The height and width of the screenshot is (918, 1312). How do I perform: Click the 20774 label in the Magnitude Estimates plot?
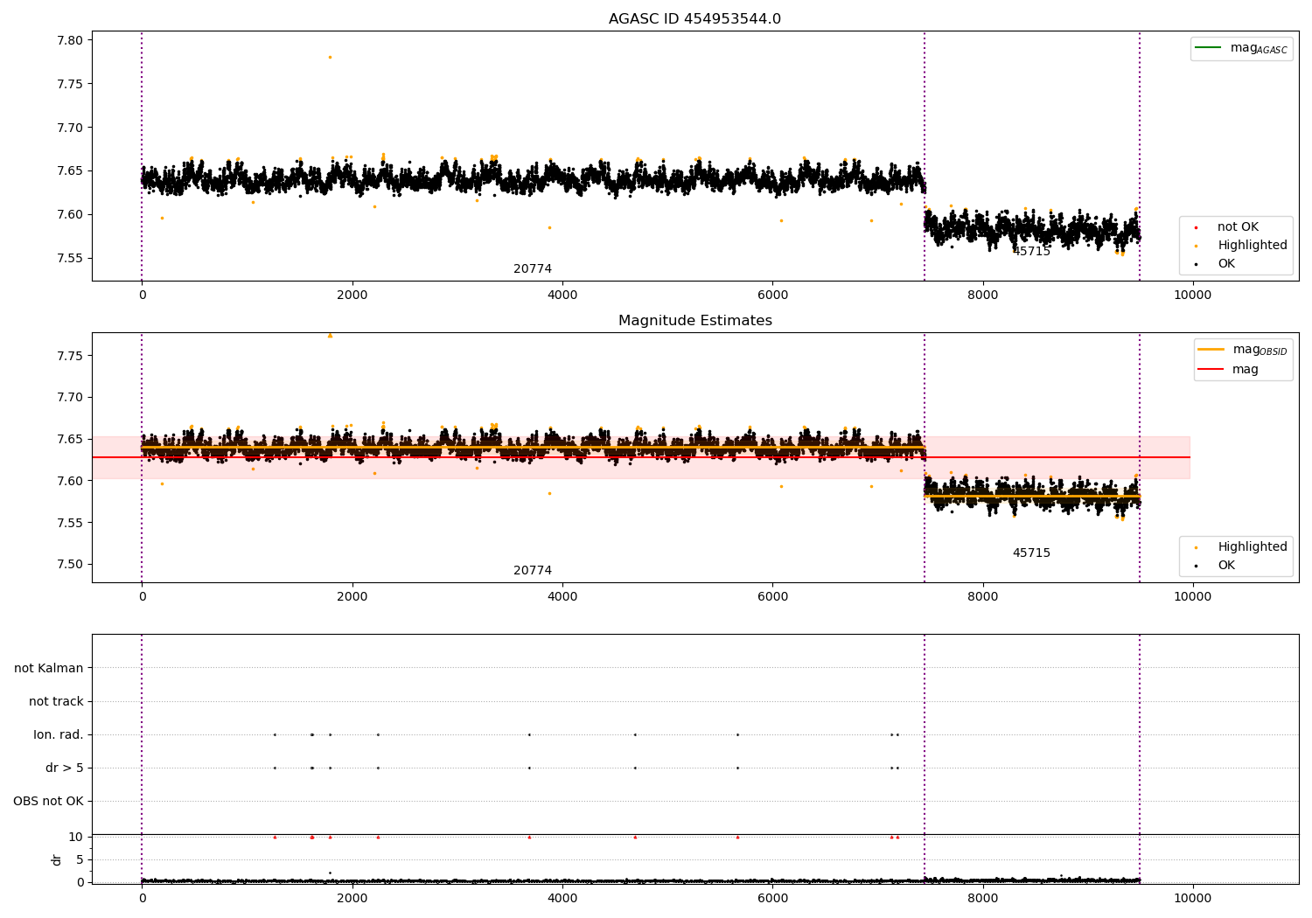[533, 571]
